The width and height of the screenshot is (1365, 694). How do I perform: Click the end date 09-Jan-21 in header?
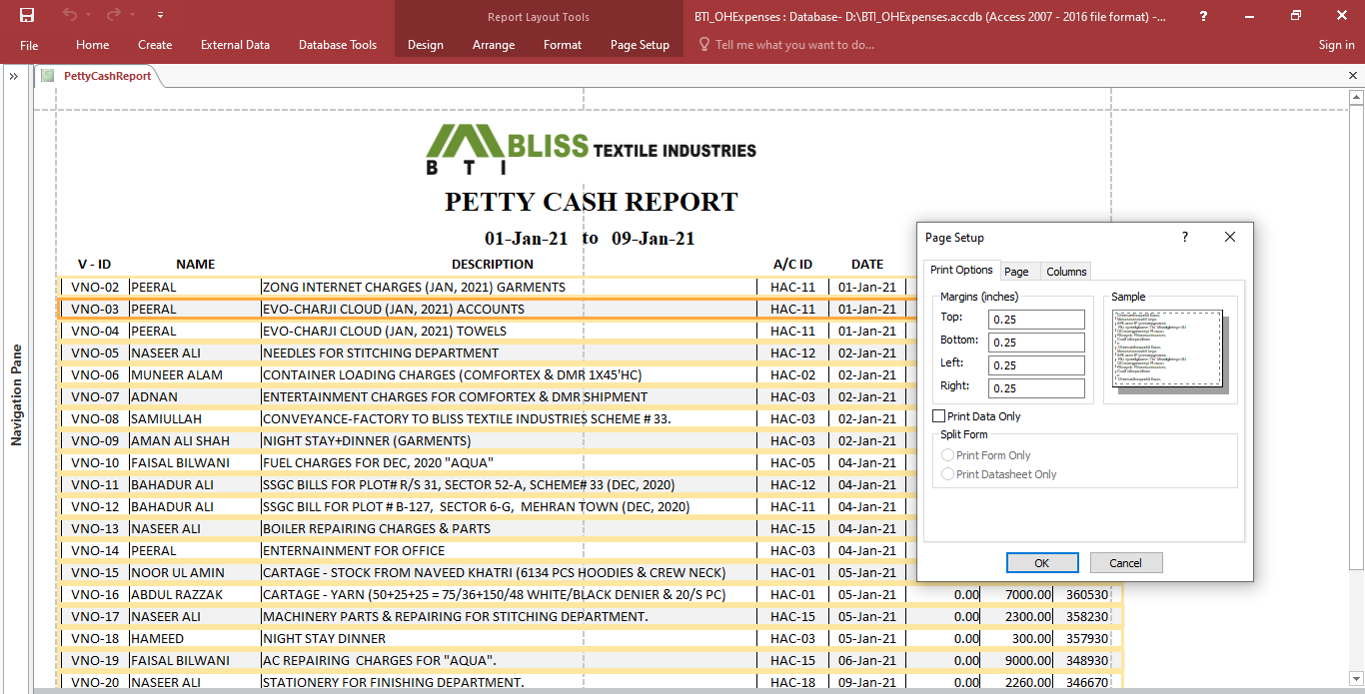tap(654, 239)
